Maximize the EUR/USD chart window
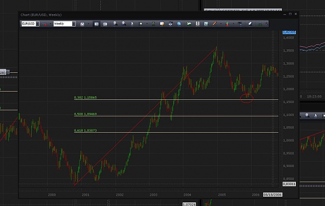This screenshot has width=325, height=206. pyautogui.click(x=290, y=14)
